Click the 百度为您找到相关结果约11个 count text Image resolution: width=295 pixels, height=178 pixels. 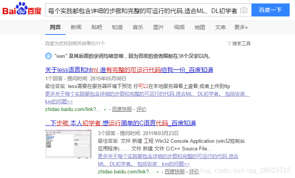coord(75,44)
